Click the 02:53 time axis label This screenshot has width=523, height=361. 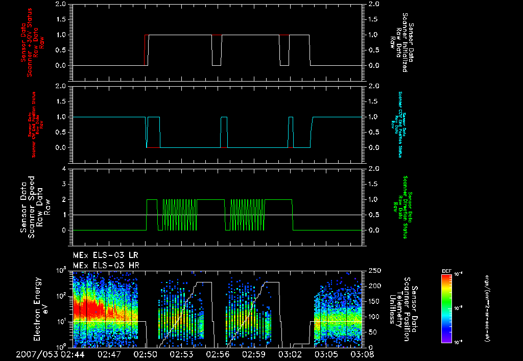coord(181,354)
